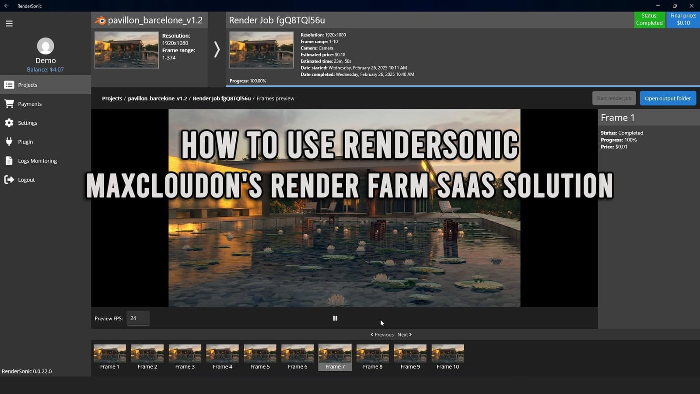Go to Render Job fgQ8TQl56u breadcrumb link
The height and width of the screenshot is (394, 700).
(222, 98)
